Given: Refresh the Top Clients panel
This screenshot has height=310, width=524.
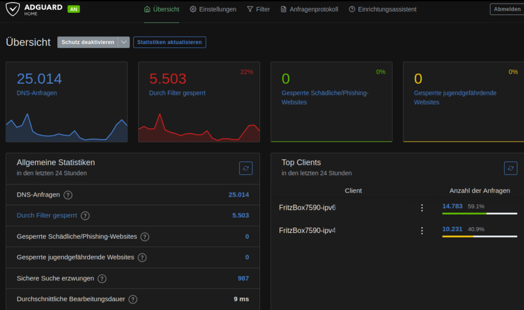Looking at the screenshot, I should tap(510, 168).
